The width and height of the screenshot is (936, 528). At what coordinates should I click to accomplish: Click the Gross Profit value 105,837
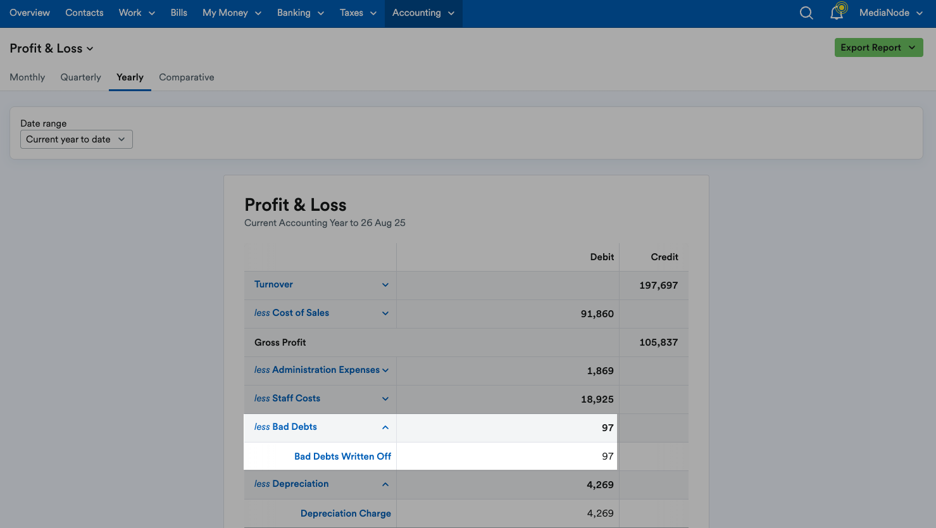click(658, 343)
